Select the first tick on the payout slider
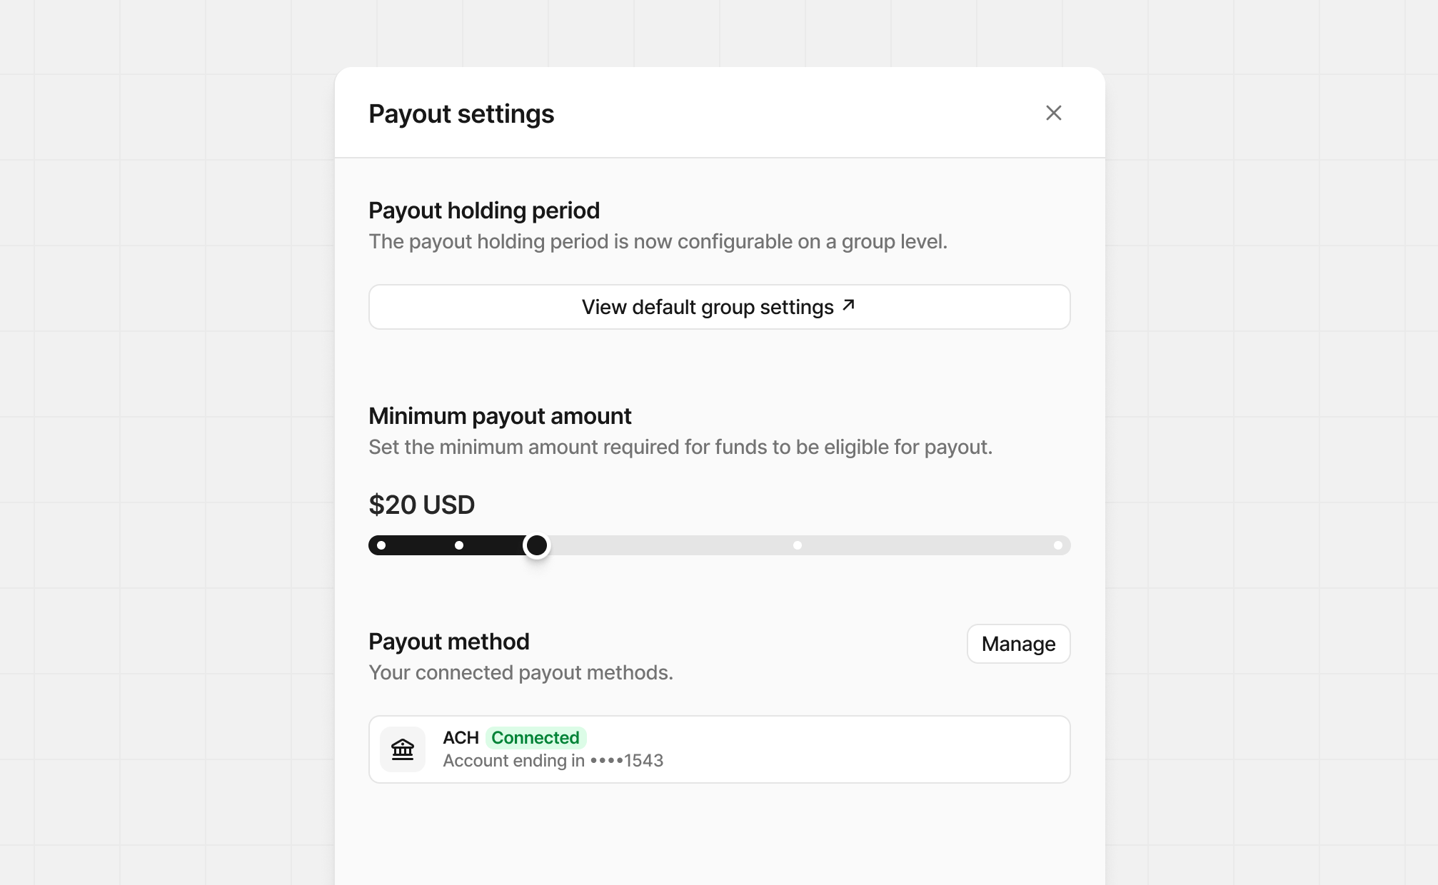 382,545
